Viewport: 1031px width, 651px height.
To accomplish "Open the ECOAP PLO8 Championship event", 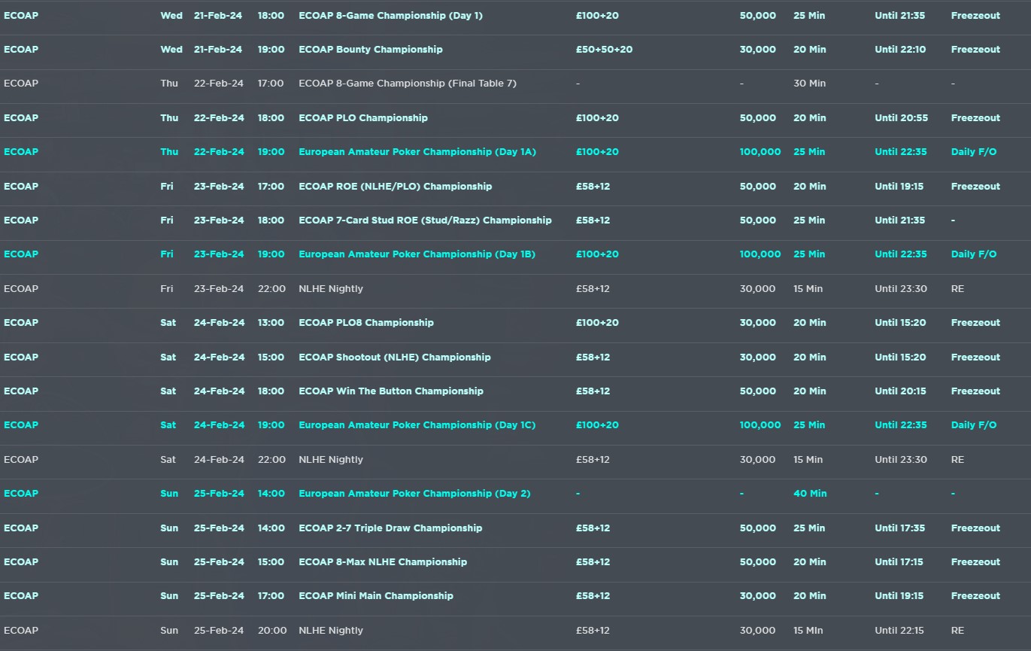I will click(x=365, y=323).
